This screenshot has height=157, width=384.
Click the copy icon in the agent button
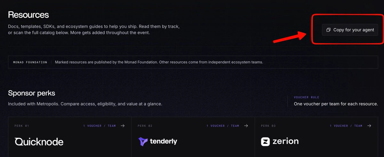328,30
